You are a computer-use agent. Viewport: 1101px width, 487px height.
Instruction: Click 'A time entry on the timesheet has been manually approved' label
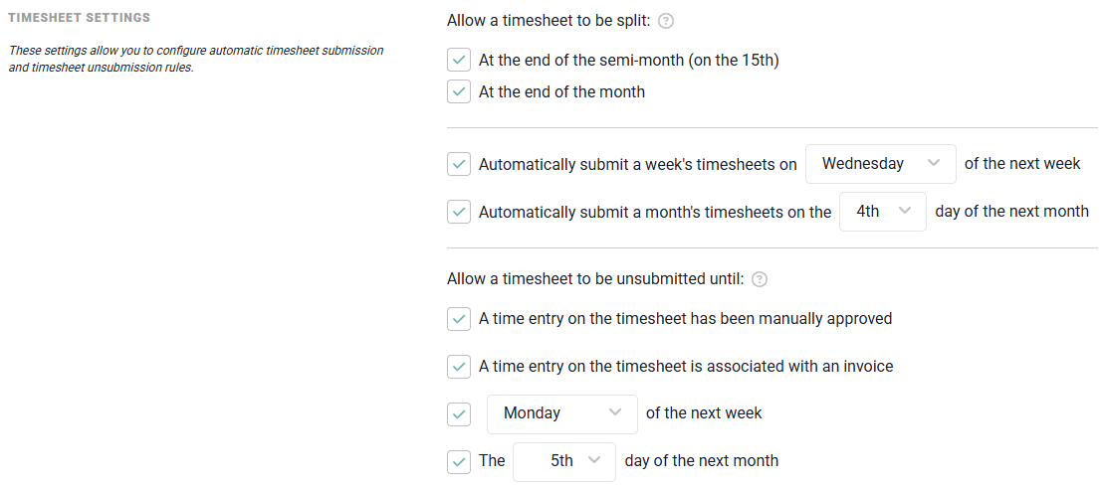pos(685,319)
